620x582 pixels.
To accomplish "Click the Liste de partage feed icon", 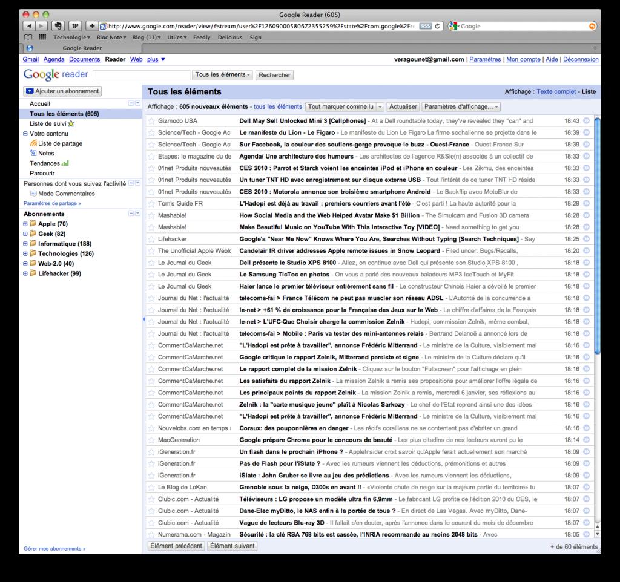I will [34, 143].
